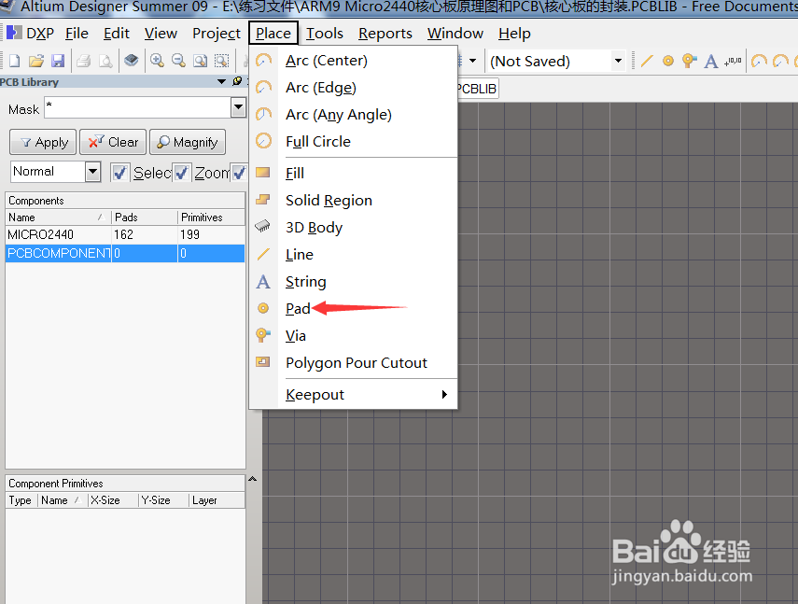Click the Clear filter button

coord(113,142)
